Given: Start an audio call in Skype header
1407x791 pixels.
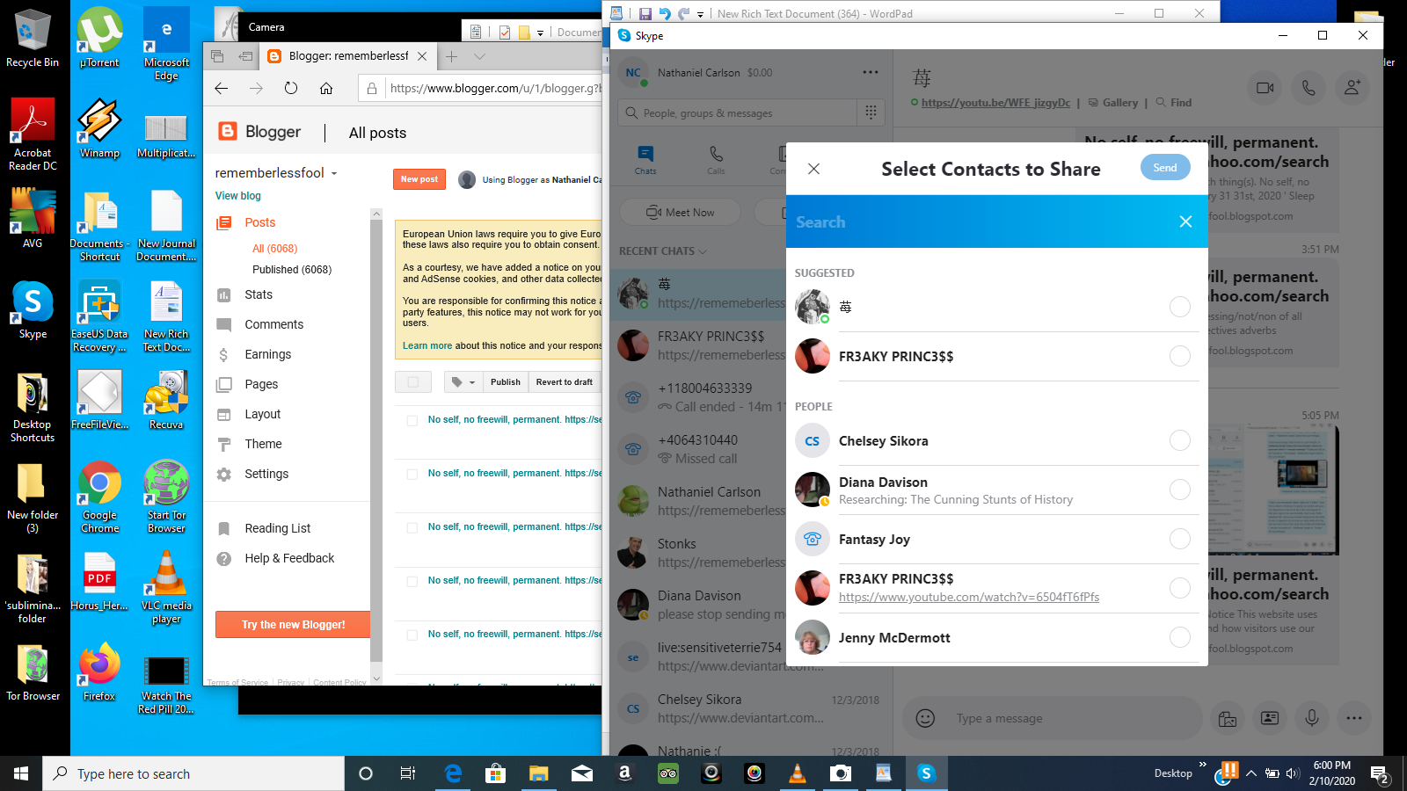Looking at the screenshot, I should click(1309, 88).
